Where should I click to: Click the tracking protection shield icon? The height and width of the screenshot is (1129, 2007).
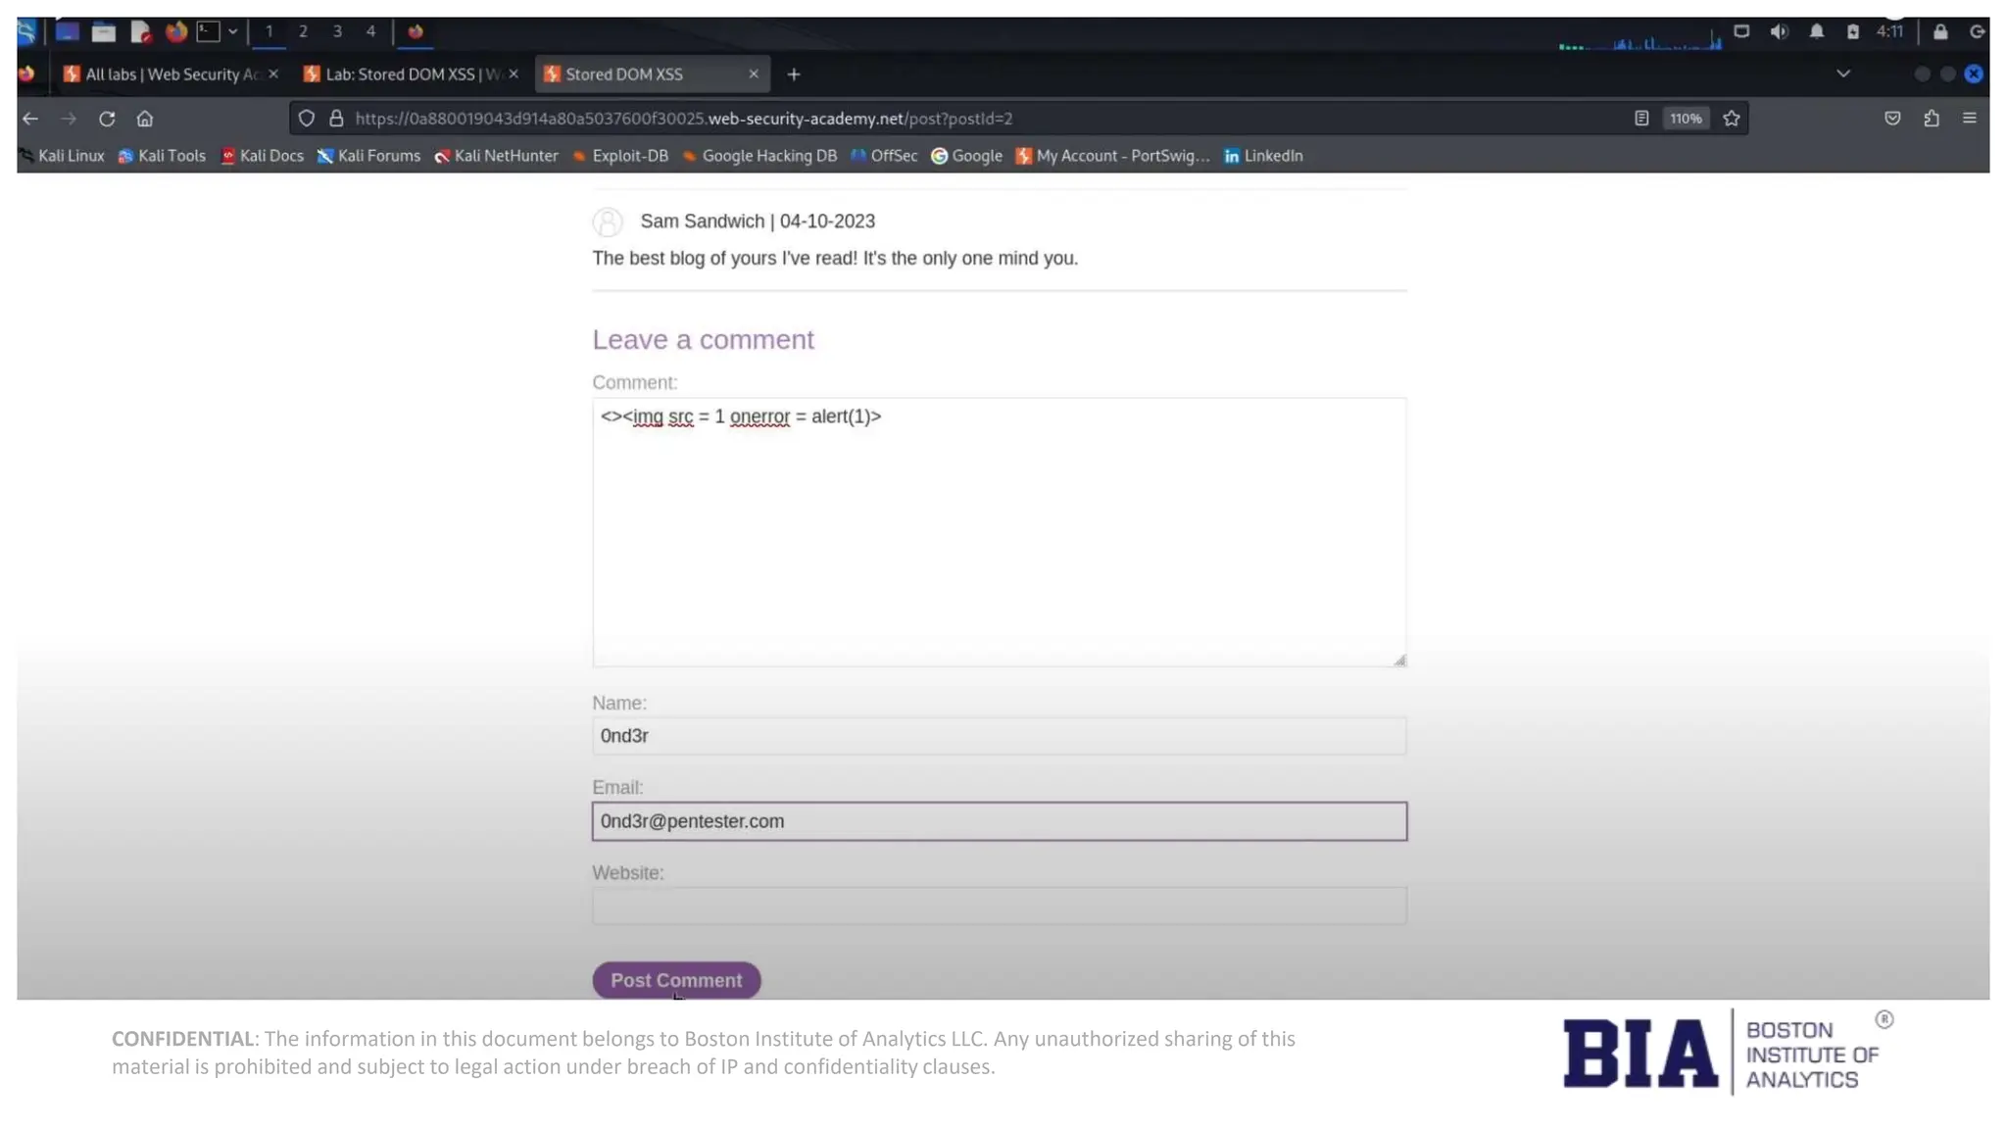(307, 119)
